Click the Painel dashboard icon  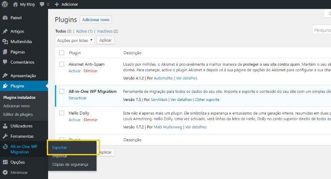point(5,18)
